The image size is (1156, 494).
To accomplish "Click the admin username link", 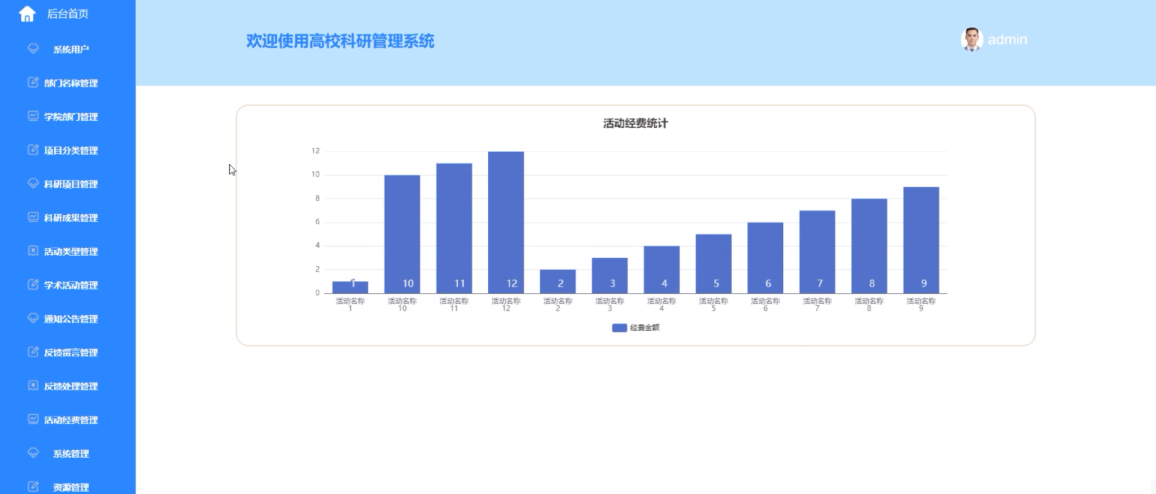I will (1008, 39).
